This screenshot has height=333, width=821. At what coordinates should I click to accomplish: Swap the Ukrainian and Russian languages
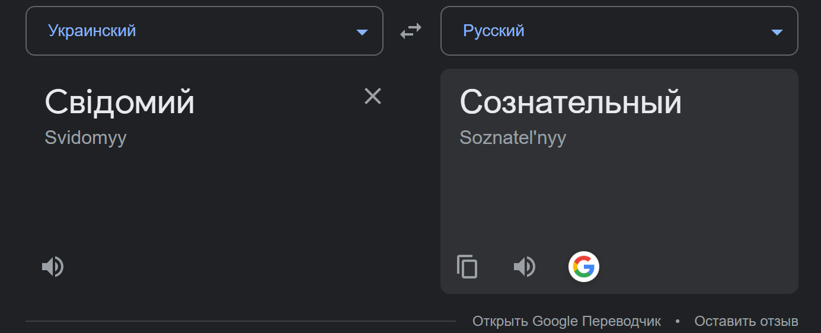point(411,31)
